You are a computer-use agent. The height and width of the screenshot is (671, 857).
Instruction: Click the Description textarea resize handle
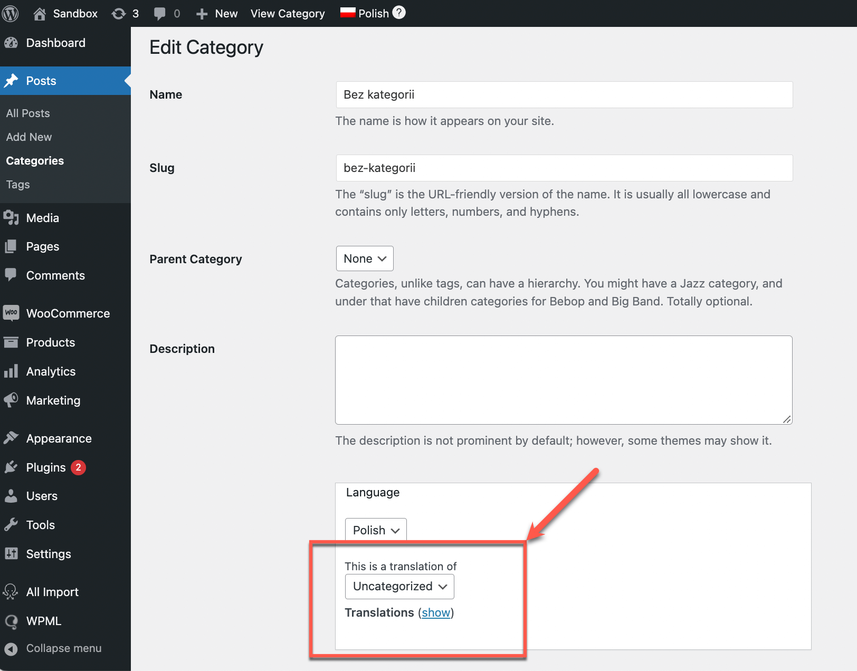coord(787,419)
